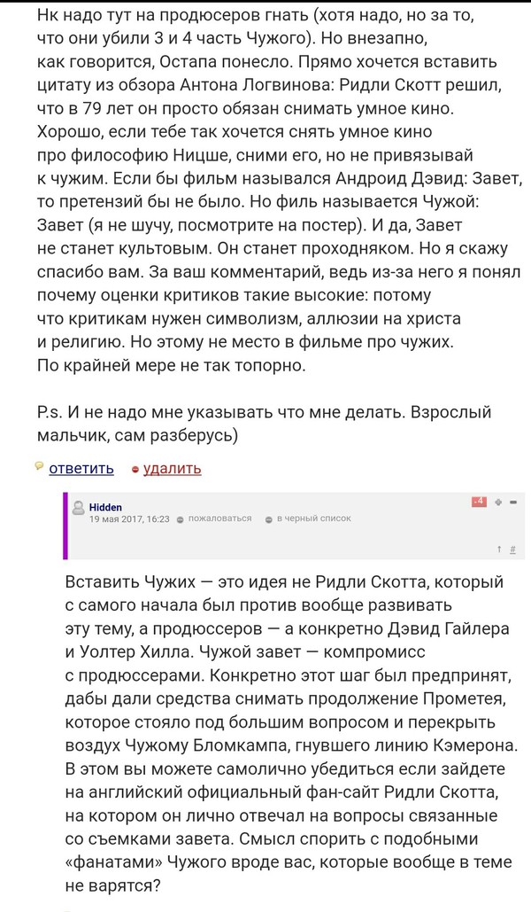Collapse thread using the purple side bar
The image size is (531, 912).
[65, 527]
